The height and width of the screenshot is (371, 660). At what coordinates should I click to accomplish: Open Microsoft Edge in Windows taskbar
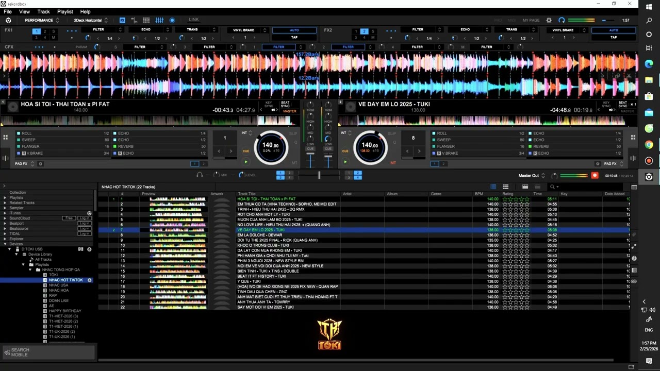(649, 64)
